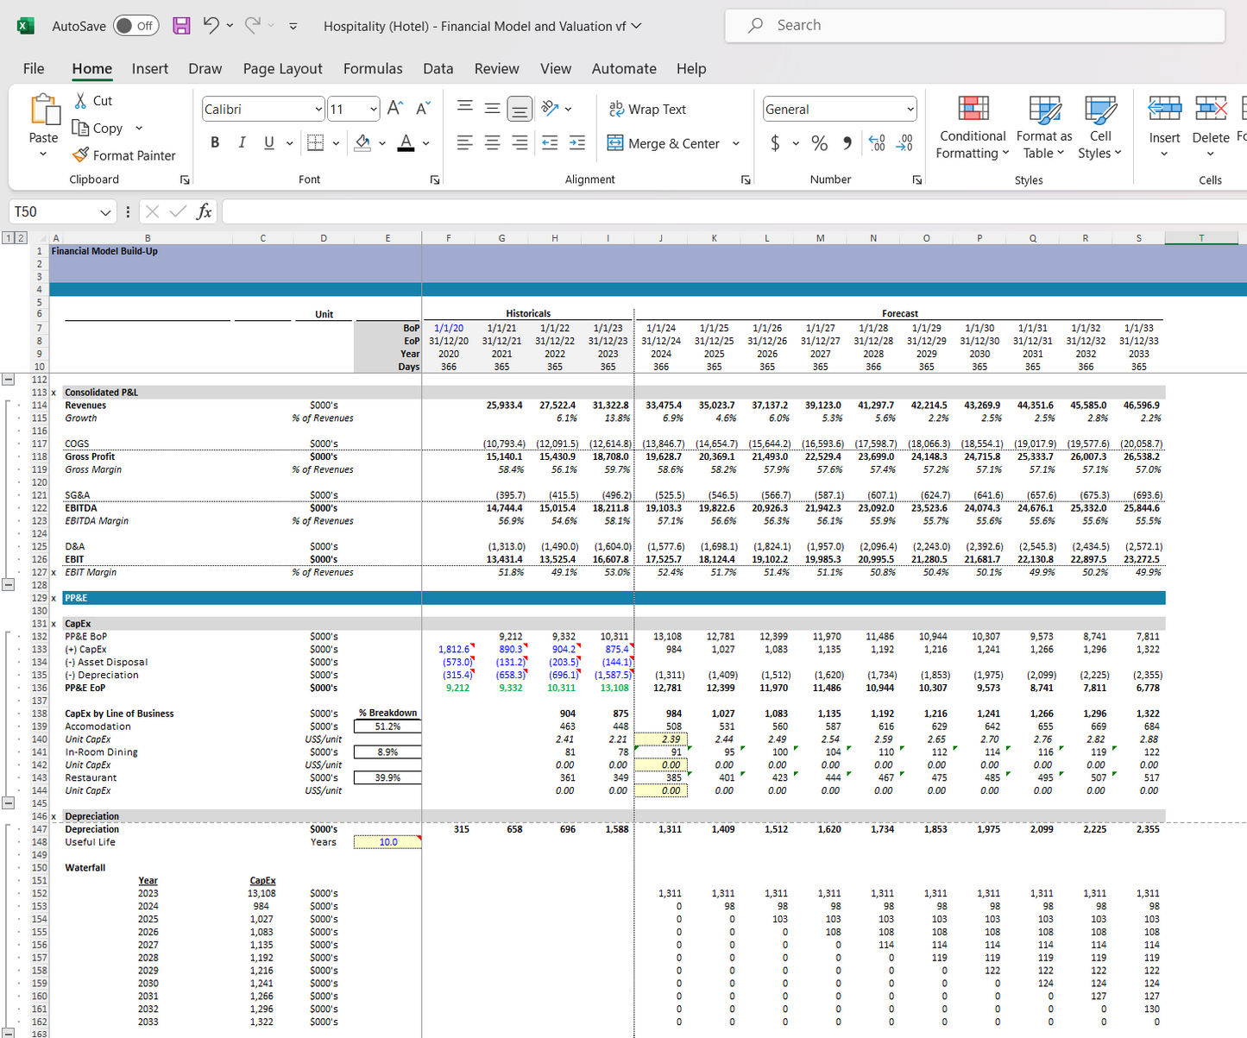Click the Percent Style icon
1247x1038 pixels.
coord(819,143)
